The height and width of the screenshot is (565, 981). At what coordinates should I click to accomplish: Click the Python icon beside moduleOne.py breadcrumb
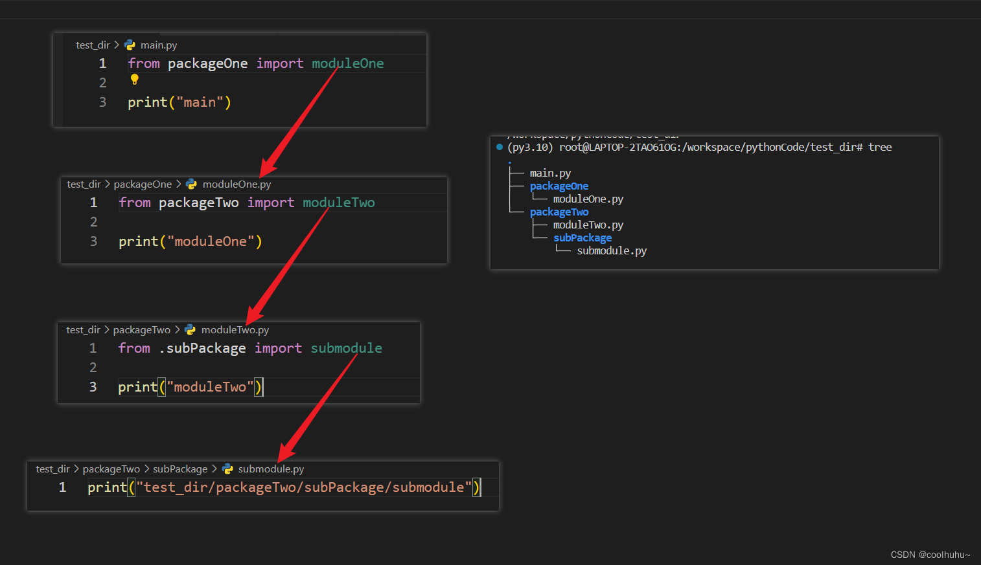point(191,184)
